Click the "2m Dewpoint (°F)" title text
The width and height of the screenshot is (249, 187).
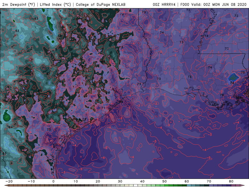coord(18,5)
